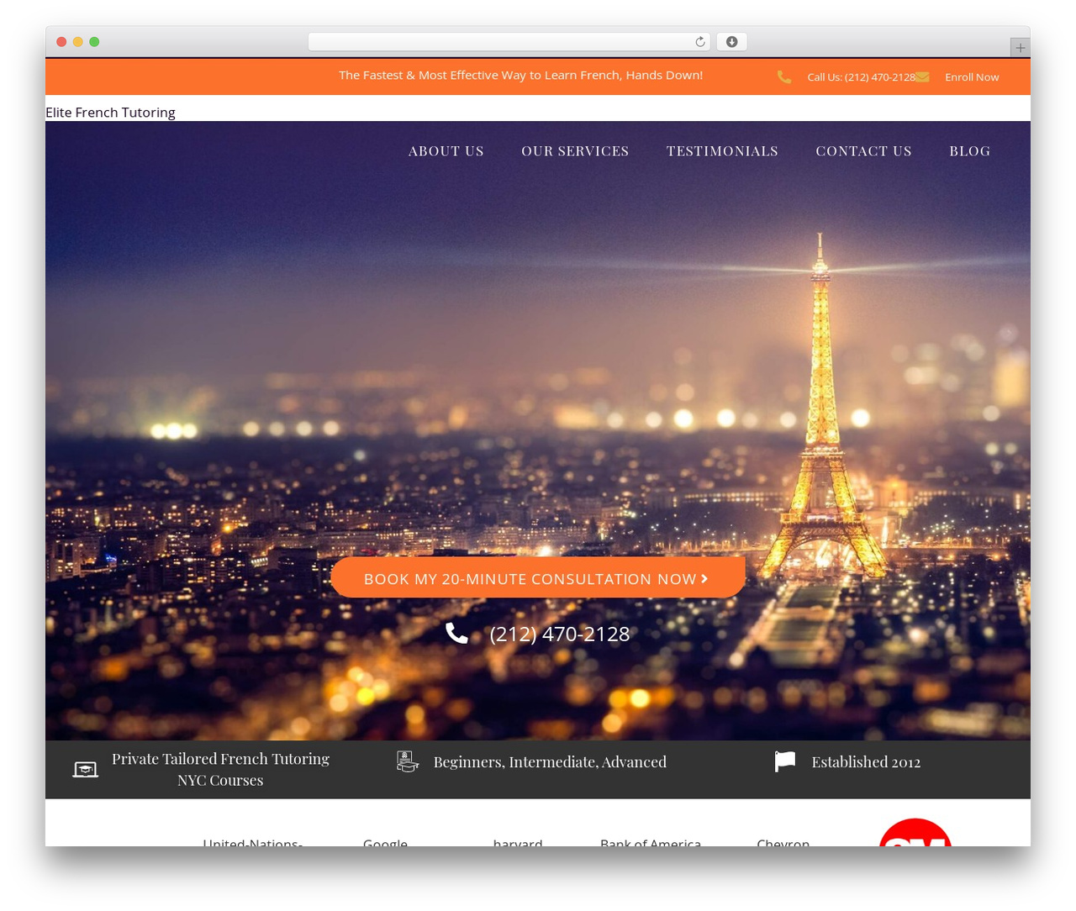
Task: Click the (212) 470-2128 hero phone number
Action: (x=560, y=634)
